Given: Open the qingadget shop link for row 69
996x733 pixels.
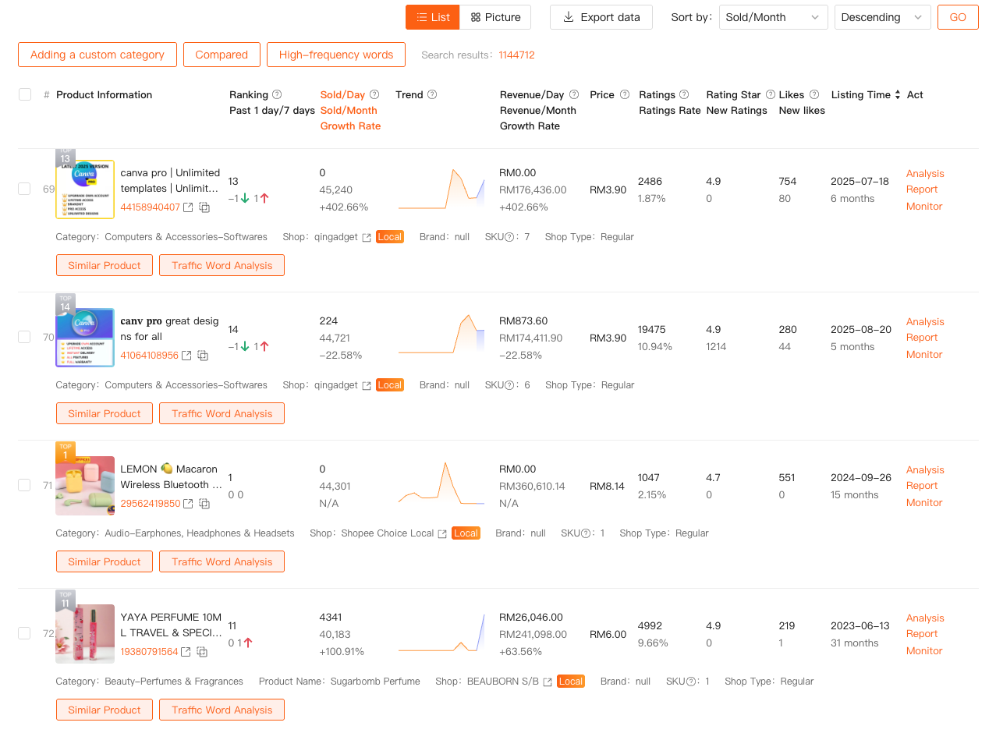Looking at the screenshot, I should (367, 237).
